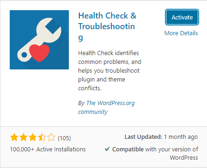Click the 100,000+ Active Installations text
Viewport: 207px width, 168px height.
[48, 149]
